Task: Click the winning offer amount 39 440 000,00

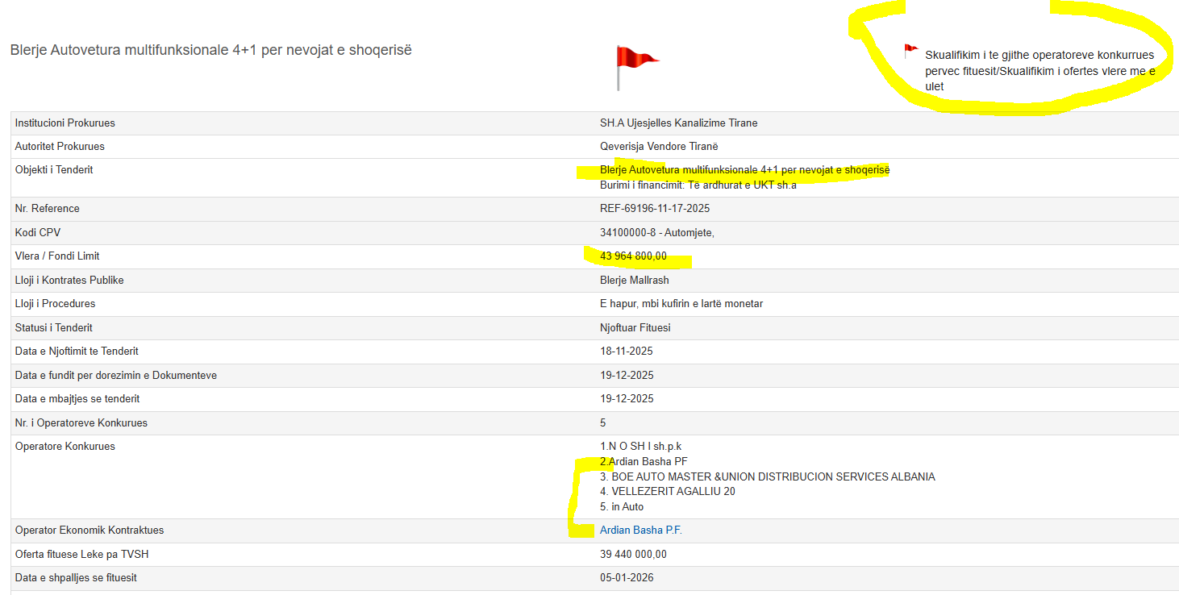Action: coord(633,555)
